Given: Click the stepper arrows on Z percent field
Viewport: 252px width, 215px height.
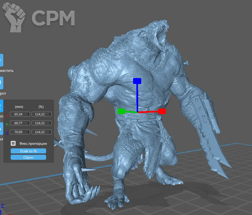Looking at the screenshot, I should (50, 132).
